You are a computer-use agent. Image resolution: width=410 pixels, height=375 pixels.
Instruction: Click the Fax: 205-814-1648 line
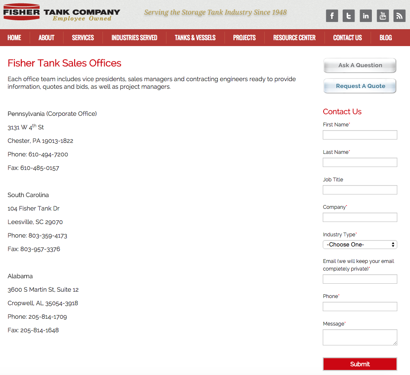[33, 330]
